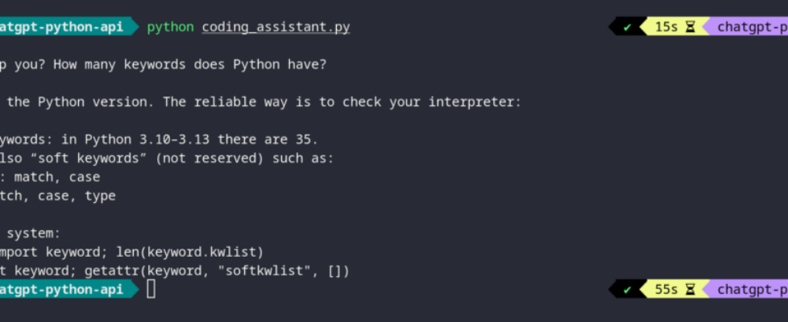Click the "check your interpreter" text
The image size is (788, 322).
439,102
